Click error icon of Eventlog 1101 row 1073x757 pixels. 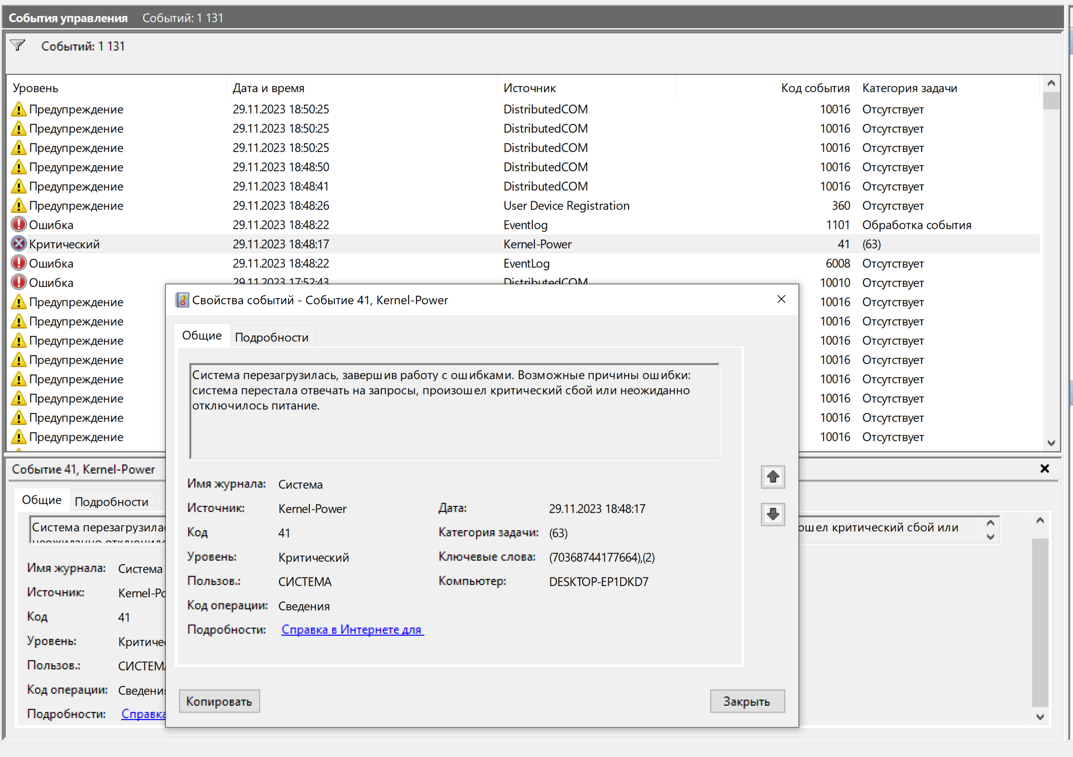(x=18, y=224)
